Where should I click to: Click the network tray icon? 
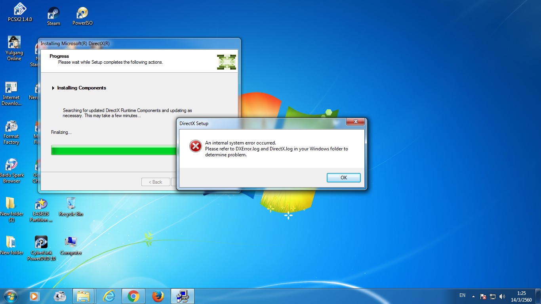click(493, 296)
